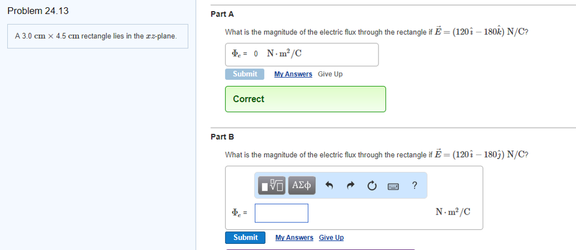The image size is (576, 250).
Task: Open keyboard shortcuts icon in equation toolbar
Action: (x=393, y=187)
